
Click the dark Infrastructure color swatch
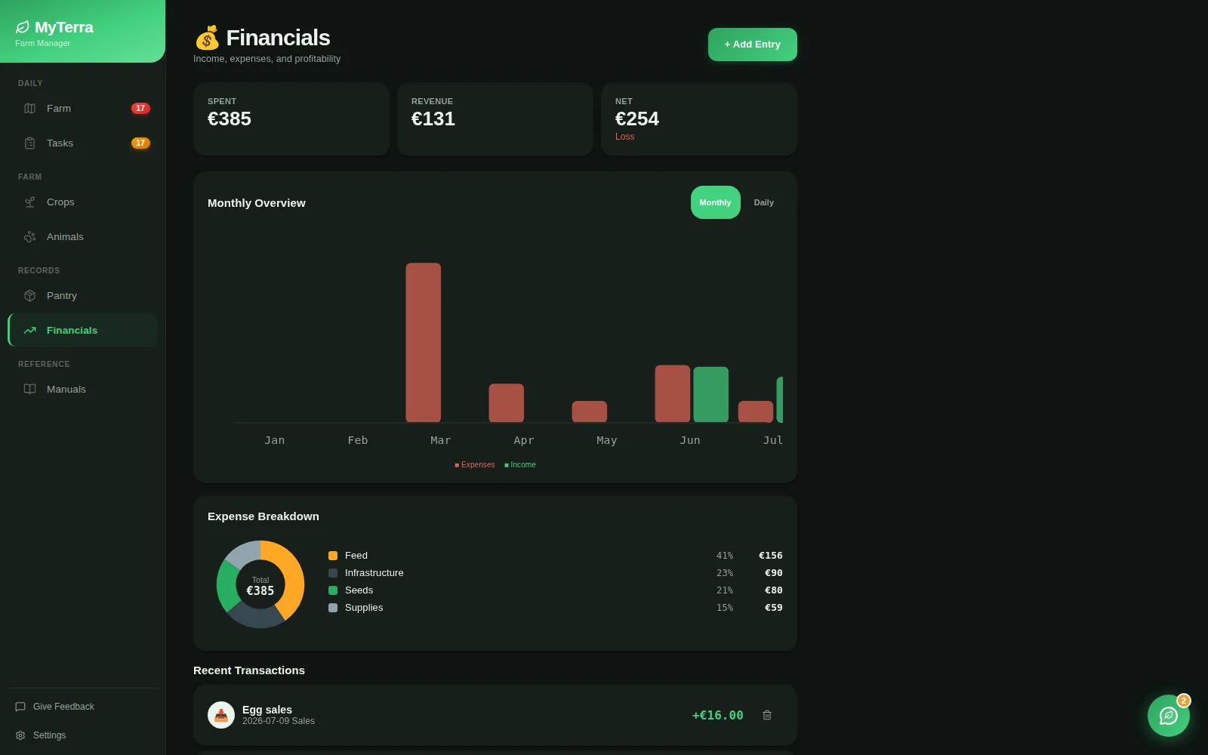[333, 573]
